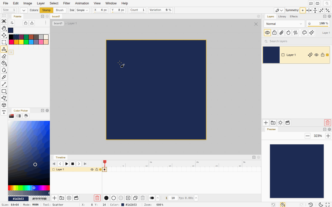
Task: Add a new layer in Layers panel
Action: [x=266, y=123]
